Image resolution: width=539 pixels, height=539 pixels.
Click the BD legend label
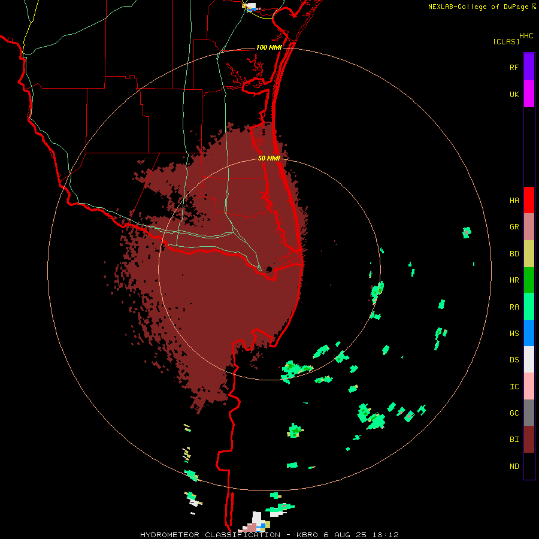[x=514, y=254]
